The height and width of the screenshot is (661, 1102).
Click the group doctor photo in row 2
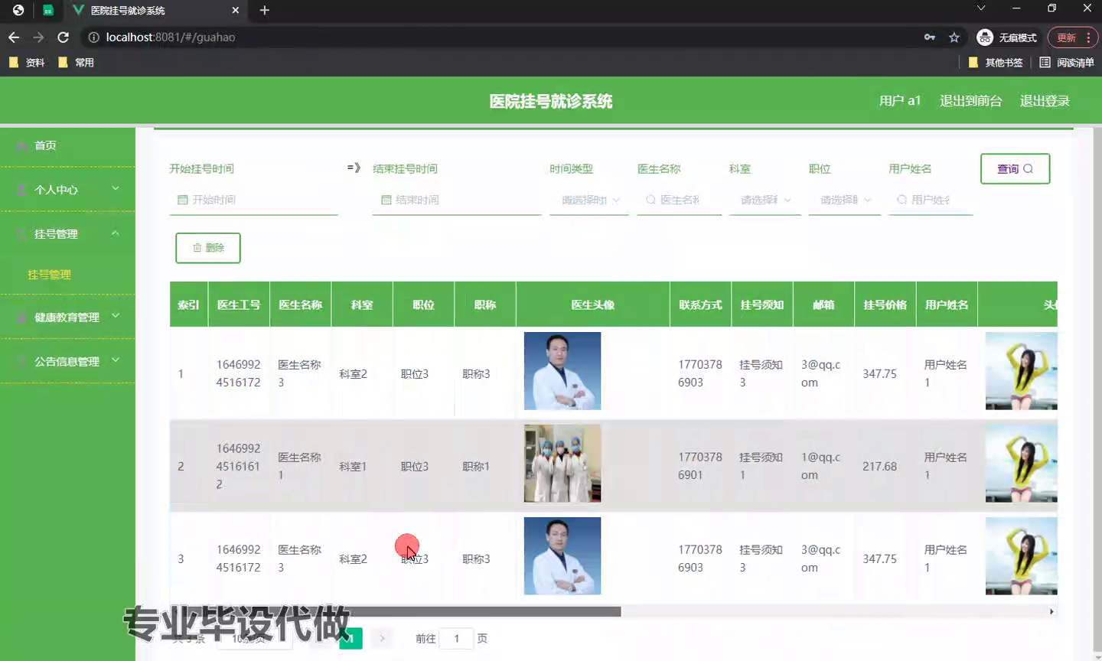point(562,464)
